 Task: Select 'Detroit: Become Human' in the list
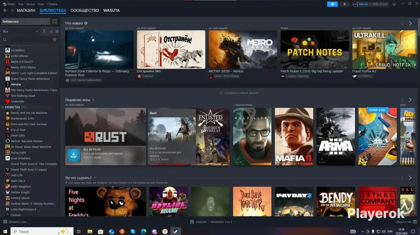(27, 141)
